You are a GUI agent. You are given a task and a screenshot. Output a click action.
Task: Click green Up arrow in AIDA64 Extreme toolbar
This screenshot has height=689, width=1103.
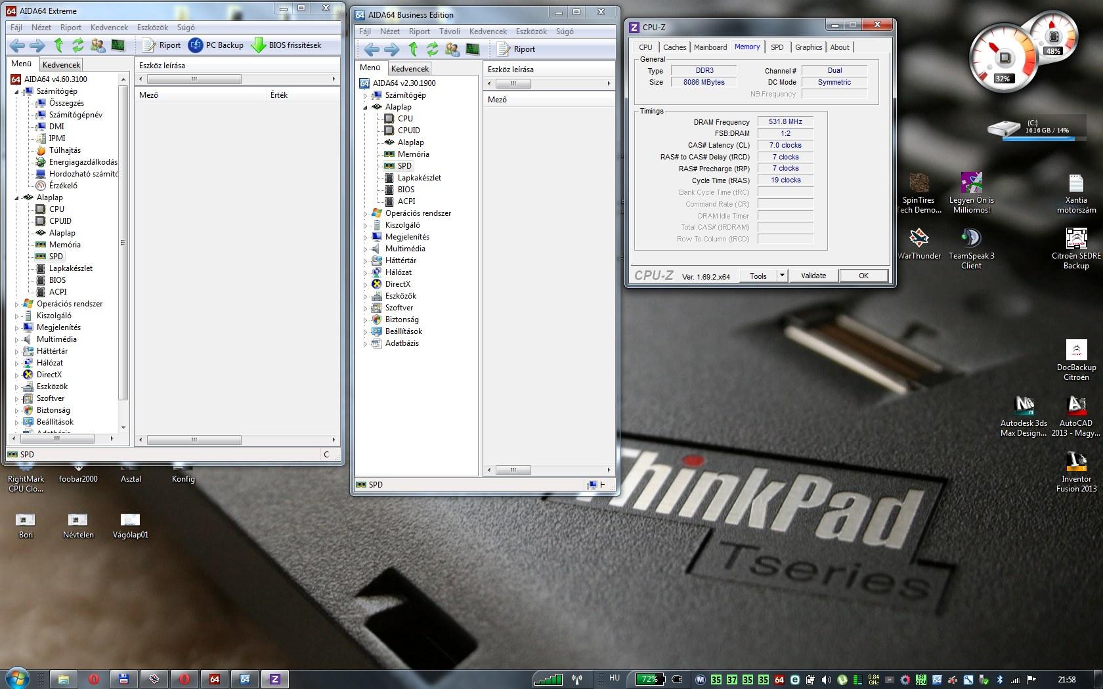(58, 45)
